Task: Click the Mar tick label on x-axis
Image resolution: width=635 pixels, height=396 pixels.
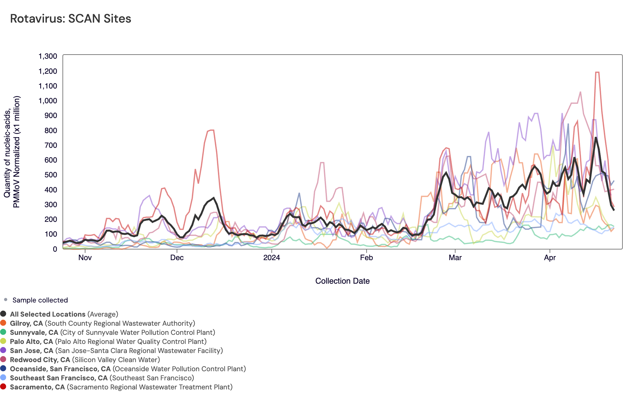Action: 455,258
